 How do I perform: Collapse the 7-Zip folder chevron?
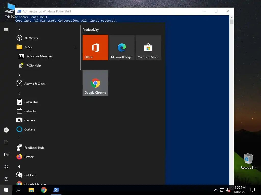(x=75, y=47)
